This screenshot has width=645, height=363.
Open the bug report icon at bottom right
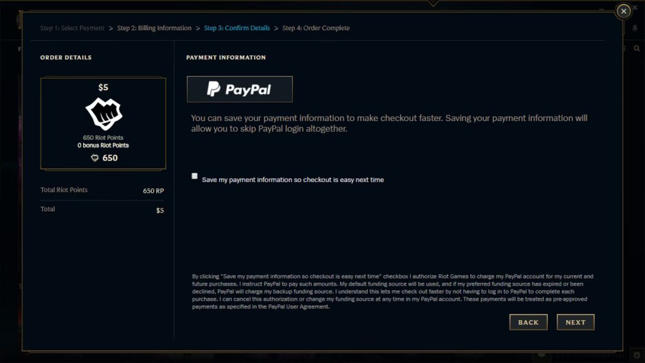[x=637, y=355]
